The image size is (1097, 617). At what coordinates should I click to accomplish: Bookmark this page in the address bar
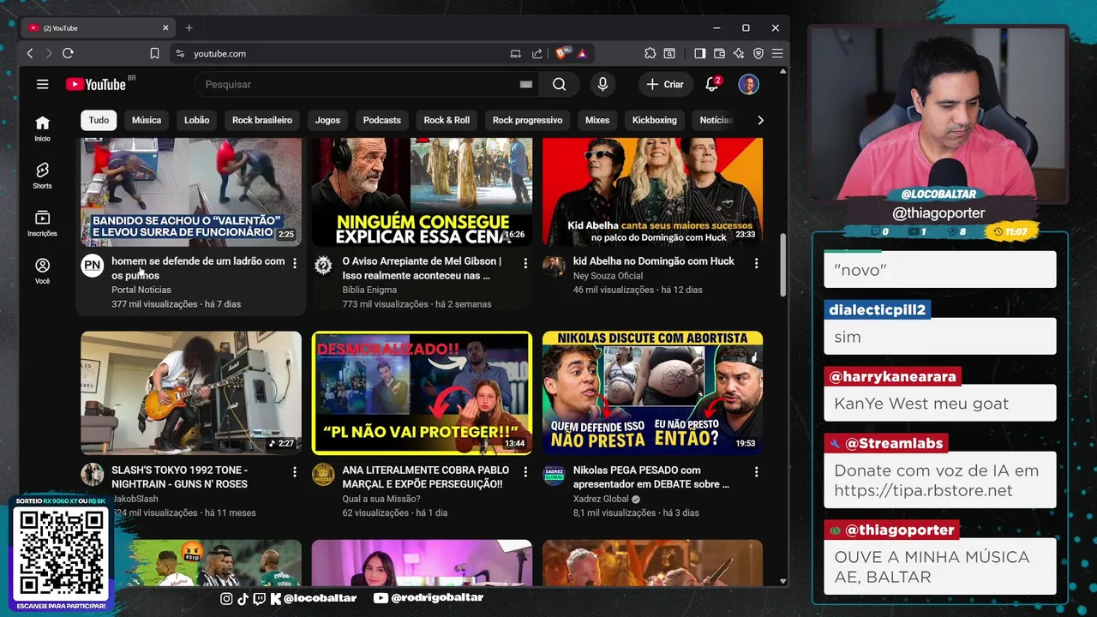click(154, 53)
